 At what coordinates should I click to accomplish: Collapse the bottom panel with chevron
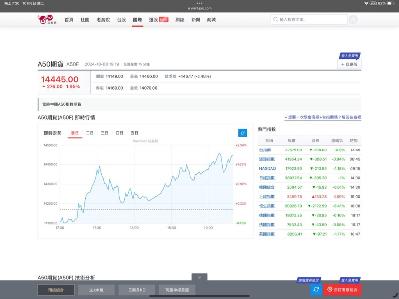(x=199, y=277)
